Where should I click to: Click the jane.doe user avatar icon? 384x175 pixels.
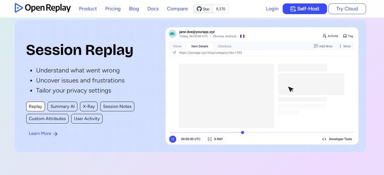(x=172, y=34)
